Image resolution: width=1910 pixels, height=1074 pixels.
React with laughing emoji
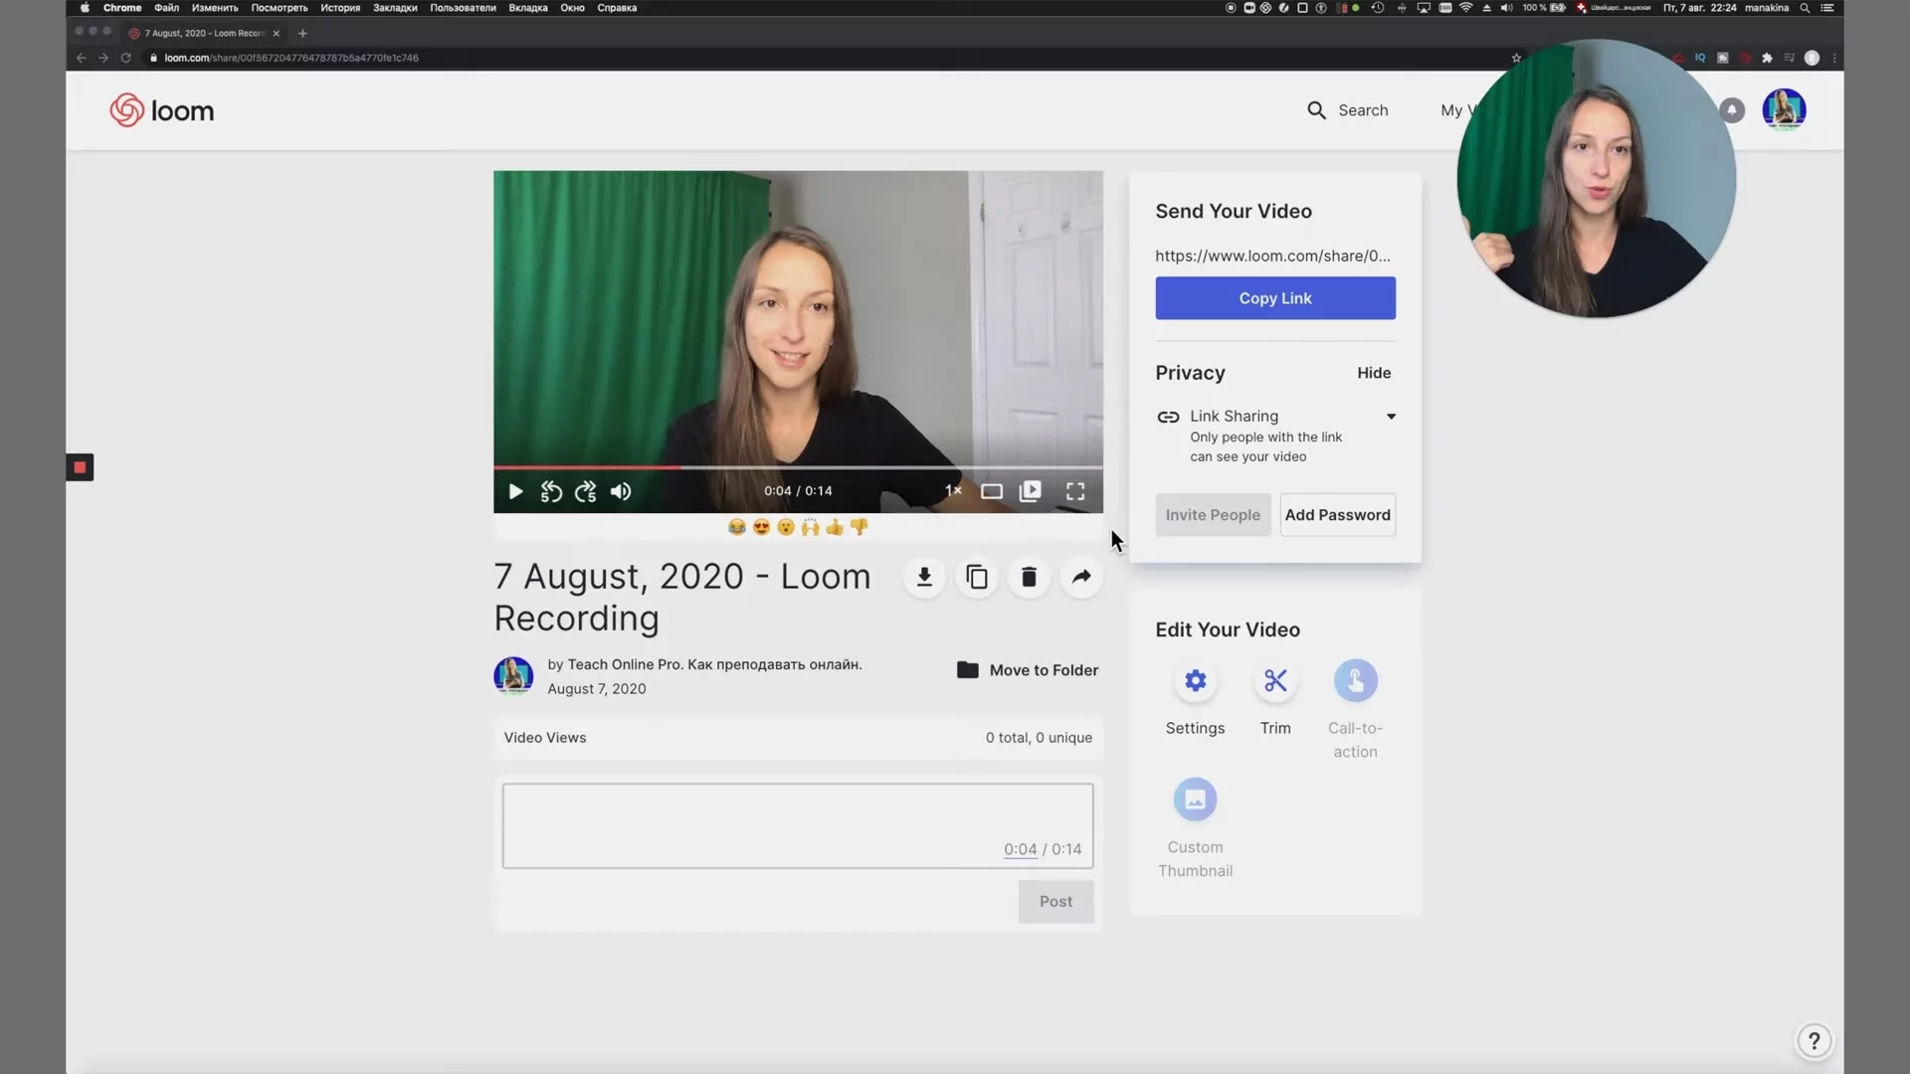[737, 527]
